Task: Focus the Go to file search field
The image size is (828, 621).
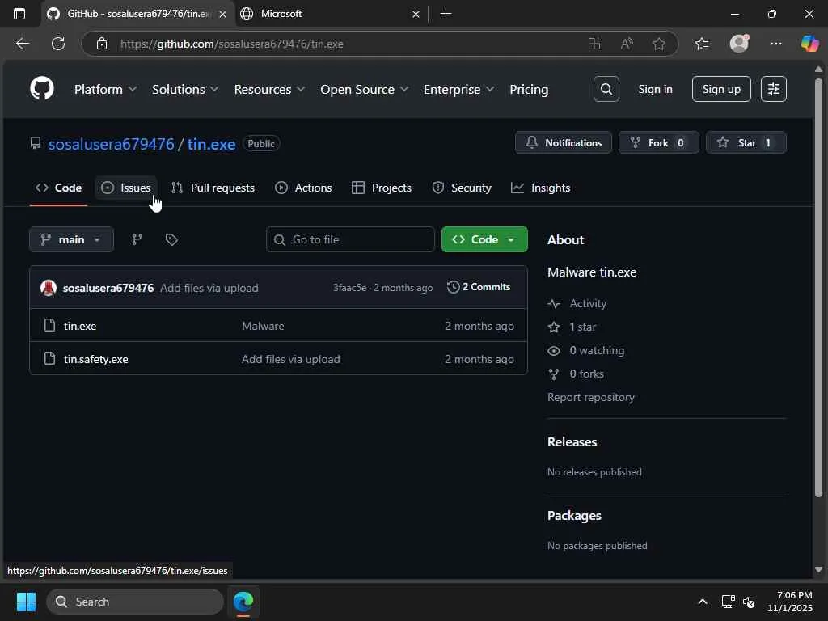Action: pos(351,239)
